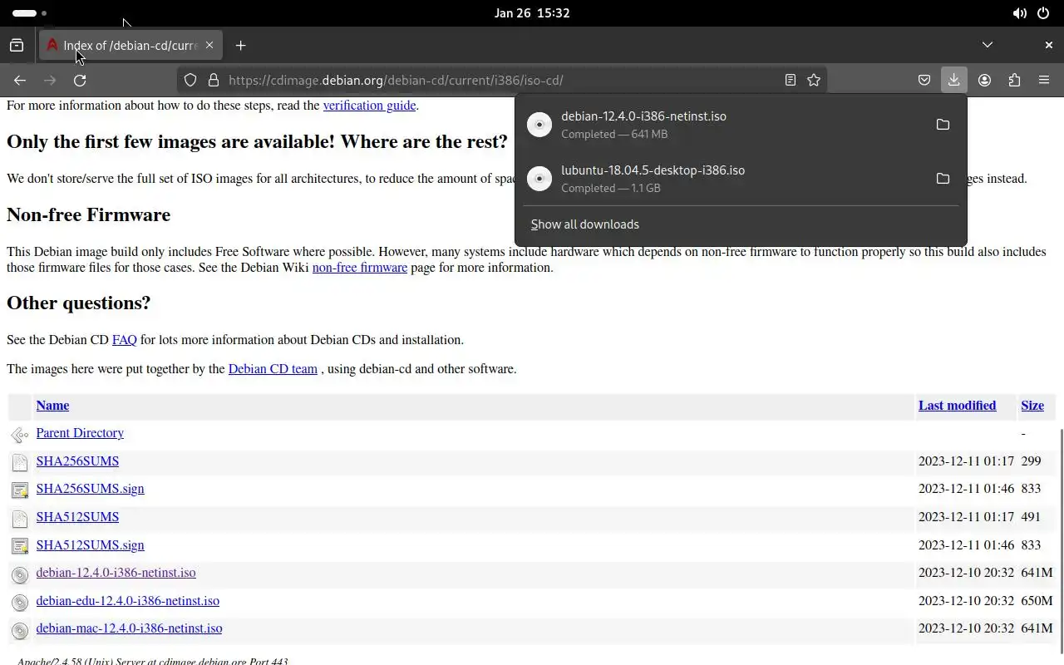Click signature icon beside SHA256SUMS.sign

pyautogui.click(x=20, y=490)
